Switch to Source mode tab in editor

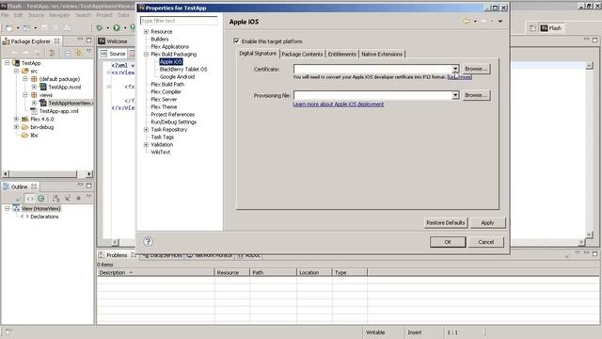(113, 54)
